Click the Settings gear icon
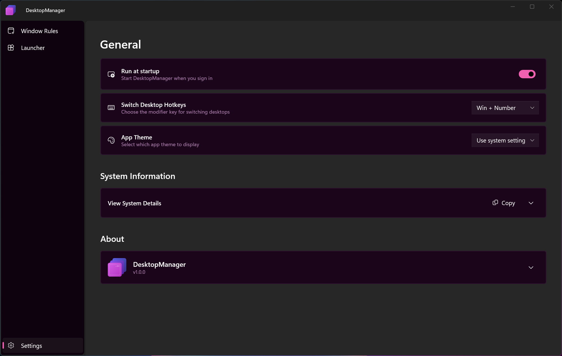This screenshot has width=562, height=356. [x=11, y=346]
